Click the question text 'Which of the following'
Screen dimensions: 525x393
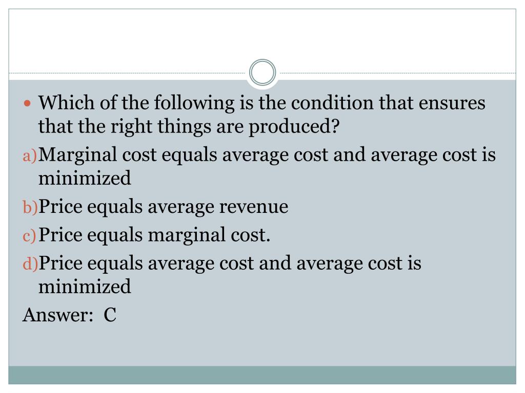pyautogui.click(x=136, y=102)
